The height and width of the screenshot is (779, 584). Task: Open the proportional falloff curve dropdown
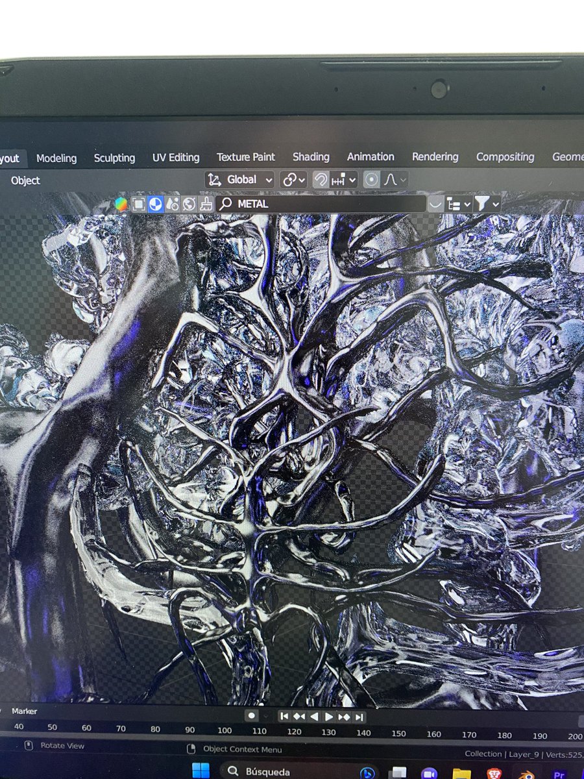point(395,180)
